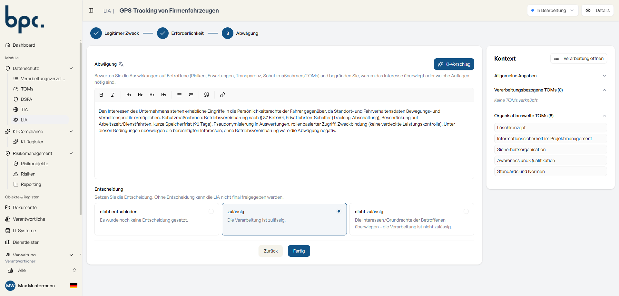Viewport: 619px width, 296px height.
Task: Insert hyperlink in editor
Action: [x=222, y=95]
